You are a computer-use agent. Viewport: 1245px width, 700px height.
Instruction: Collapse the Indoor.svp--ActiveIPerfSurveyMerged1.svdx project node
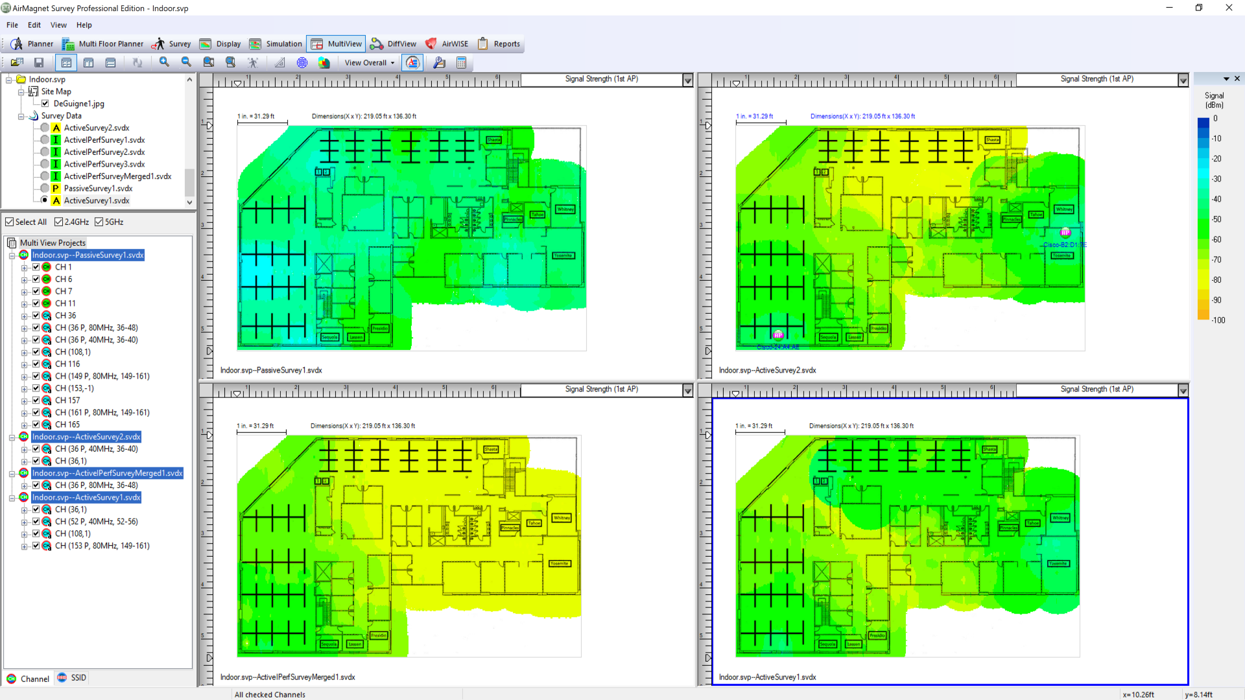pos(12,473)
